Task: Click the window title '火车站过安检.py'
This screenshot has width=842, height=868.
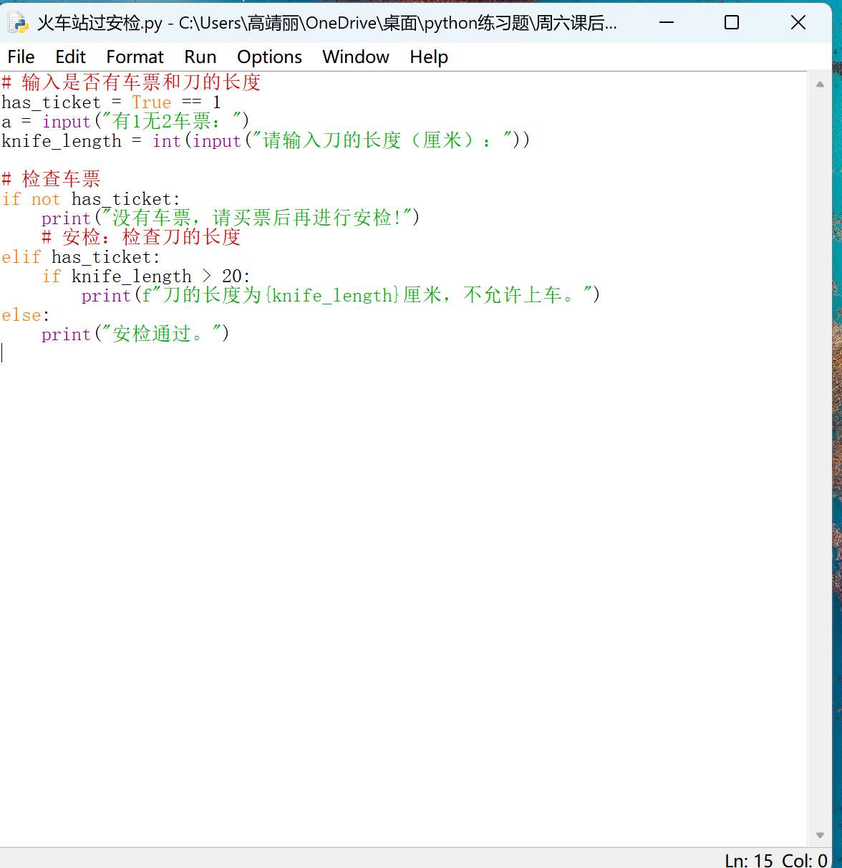Action: point(100,24)
